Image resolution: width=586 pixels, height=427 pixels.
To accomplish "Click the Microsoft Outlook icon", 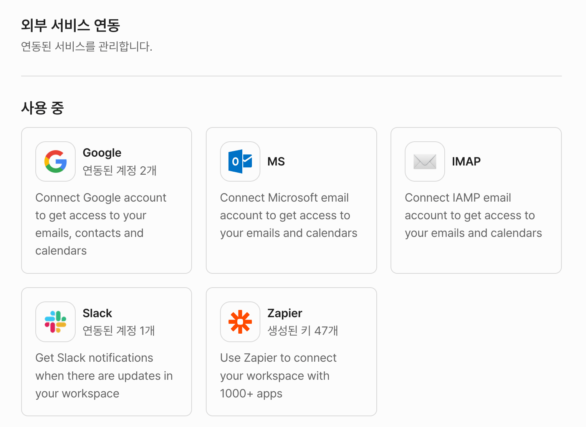I will [x=240, y=162].
